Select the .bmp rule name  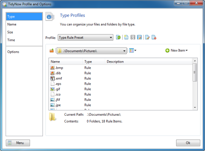click(x=59, y=68)
